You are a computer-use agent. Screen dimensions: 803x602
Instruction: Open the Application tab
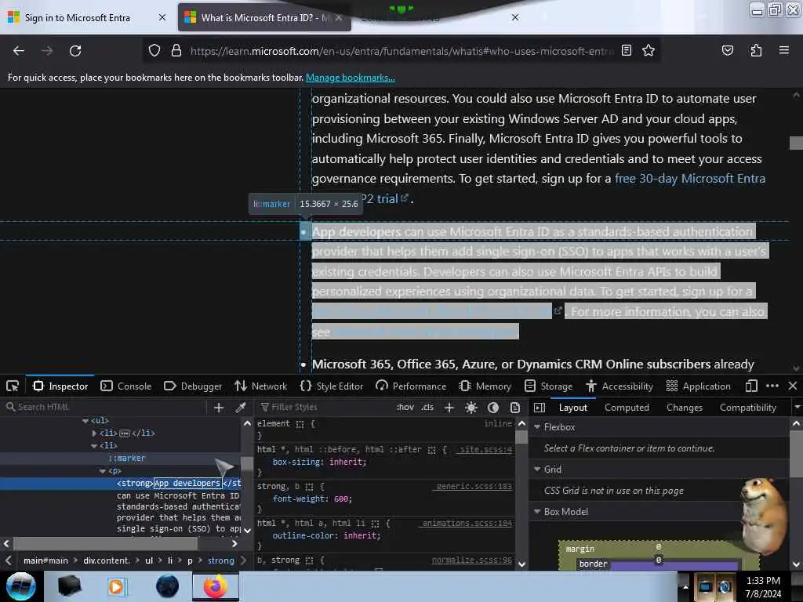pyautogui.click(x=699, y=386)
